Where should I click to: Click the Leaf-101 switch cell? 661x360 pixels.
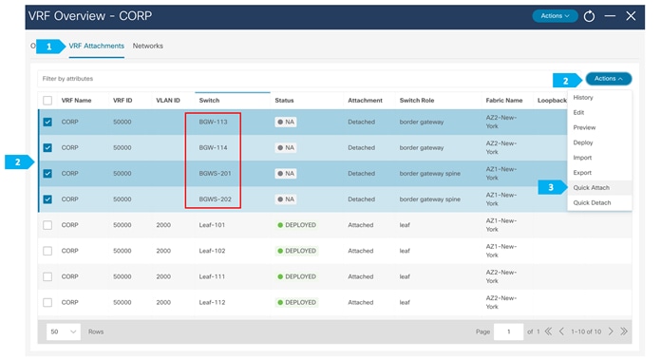point(212,225)
